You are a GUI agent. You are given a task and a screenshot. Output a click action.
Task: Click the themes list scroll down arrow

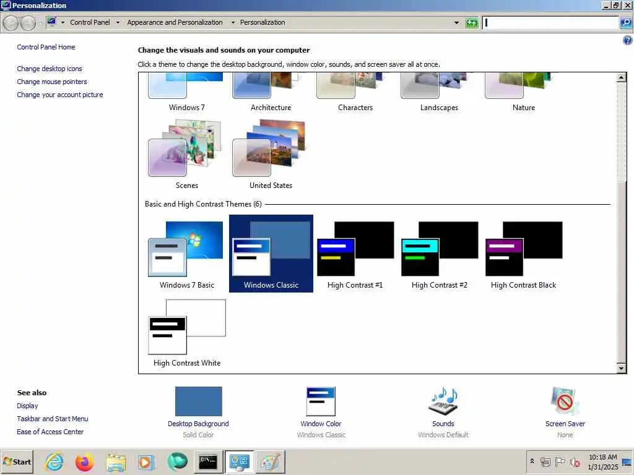pos(622,368)
